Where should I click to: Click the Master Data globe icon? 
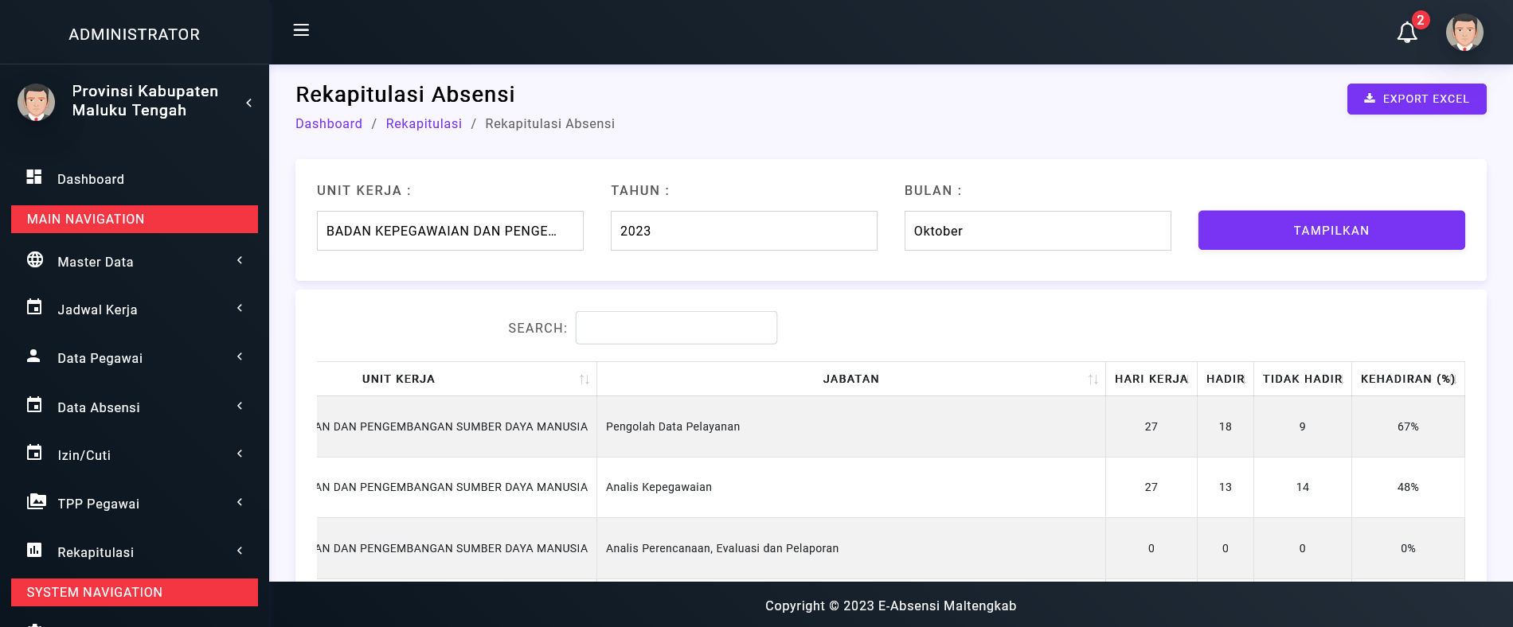coord(35,259)
